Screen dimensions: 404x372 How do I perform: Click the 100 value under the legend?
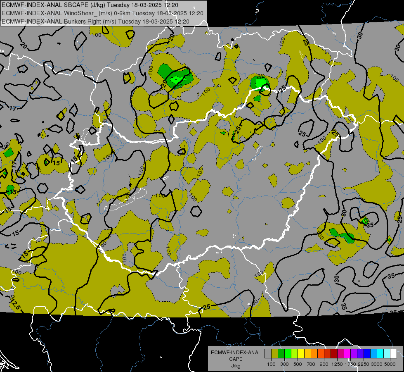(271, 364)
